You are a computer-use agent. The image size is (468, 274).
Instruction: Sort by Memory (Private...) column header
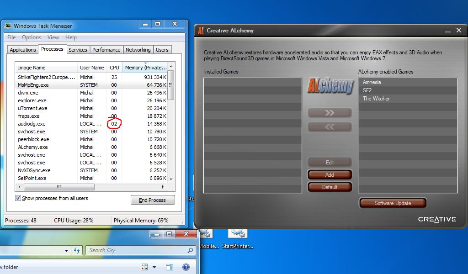(145, 68)
